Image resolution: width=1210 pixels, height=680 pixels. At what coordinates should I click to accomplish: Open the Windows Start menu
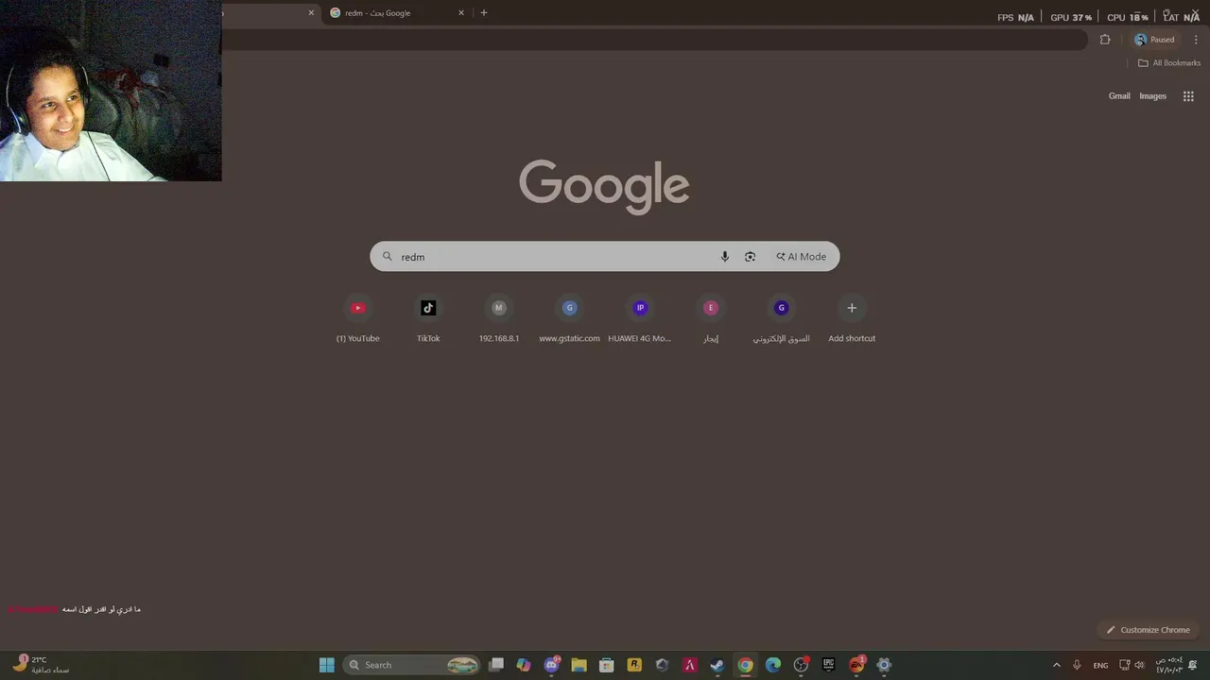(327, 665)
